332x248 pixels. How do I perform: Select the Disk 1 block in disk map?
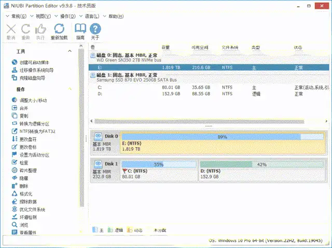pyautogui.click(x=105, y=171)
